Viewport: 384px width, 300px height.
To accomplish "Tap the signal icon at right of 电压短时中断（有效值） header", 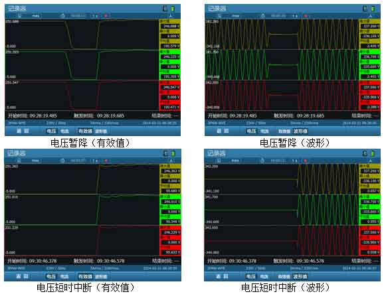I will [x=171, y=161].
